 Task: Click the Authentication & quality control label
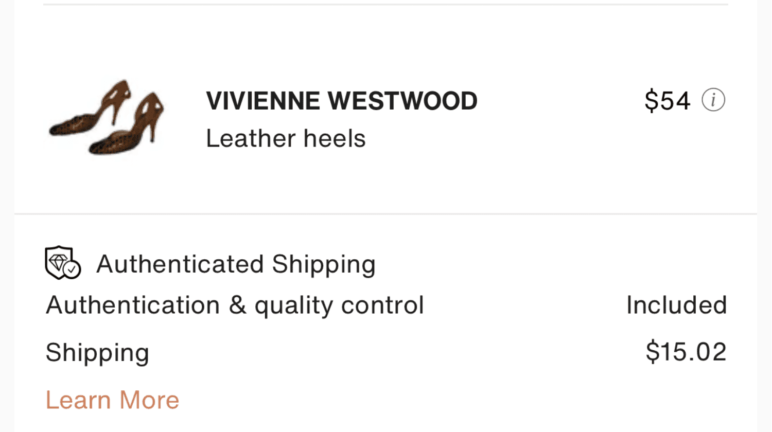235,305
